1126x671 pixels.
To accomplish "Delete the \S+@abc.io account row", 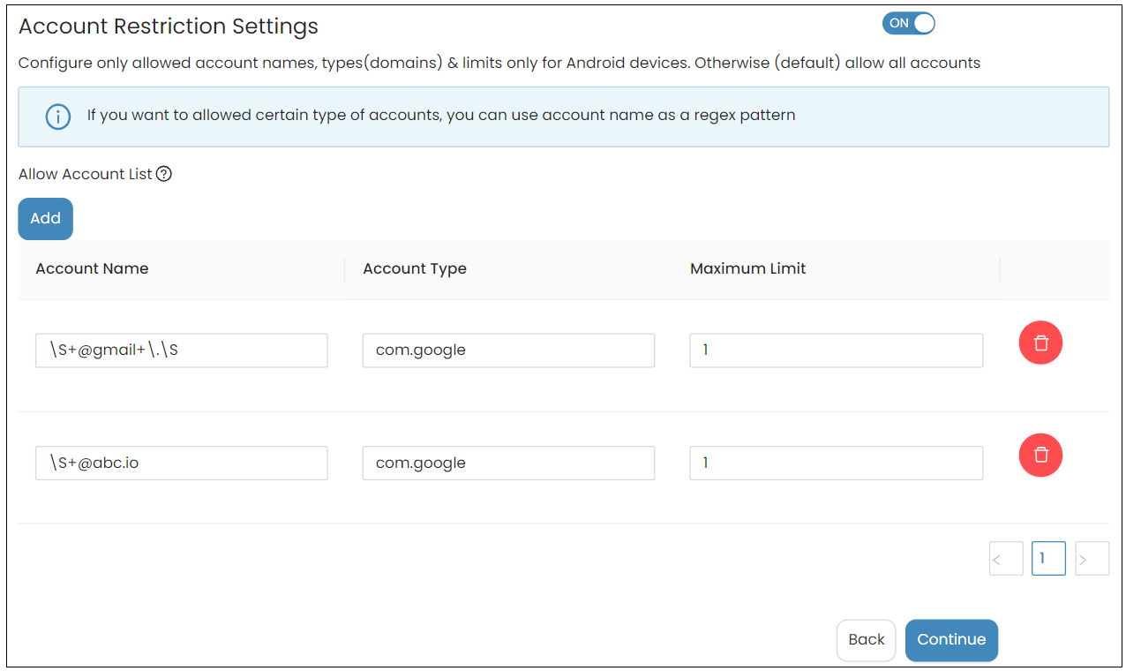I will (1041, 456).
